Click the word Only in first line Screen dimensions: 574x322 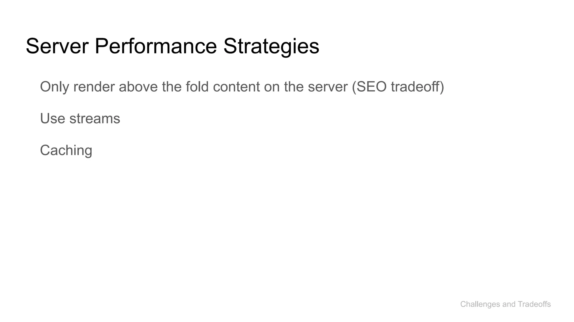(x=54, y=87)
